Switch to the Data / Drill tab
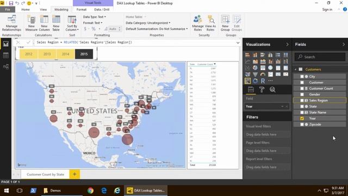348x196 pixels. click(x=102, y=10)
